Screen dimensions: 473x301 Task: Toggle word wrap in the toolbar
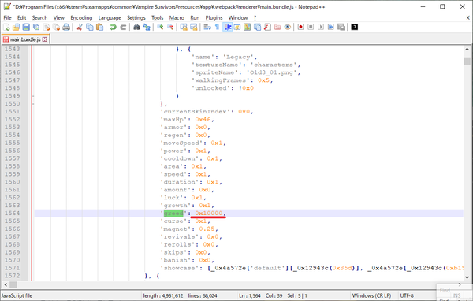pos(207,28)
